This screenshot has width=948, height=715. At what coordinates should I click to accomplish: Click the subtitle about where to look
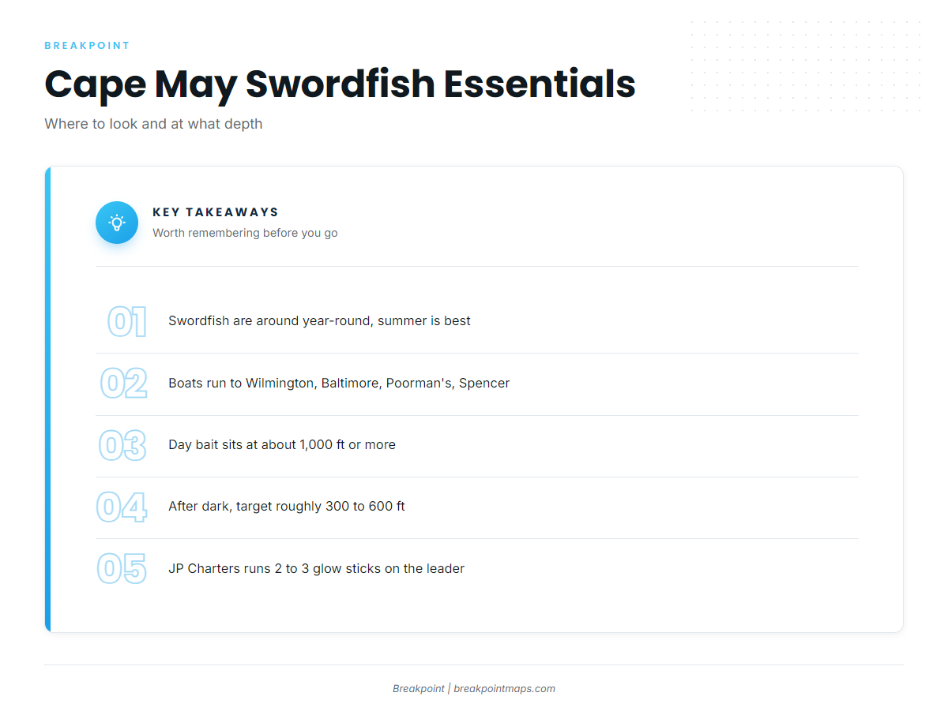click(x=153, y=124)
